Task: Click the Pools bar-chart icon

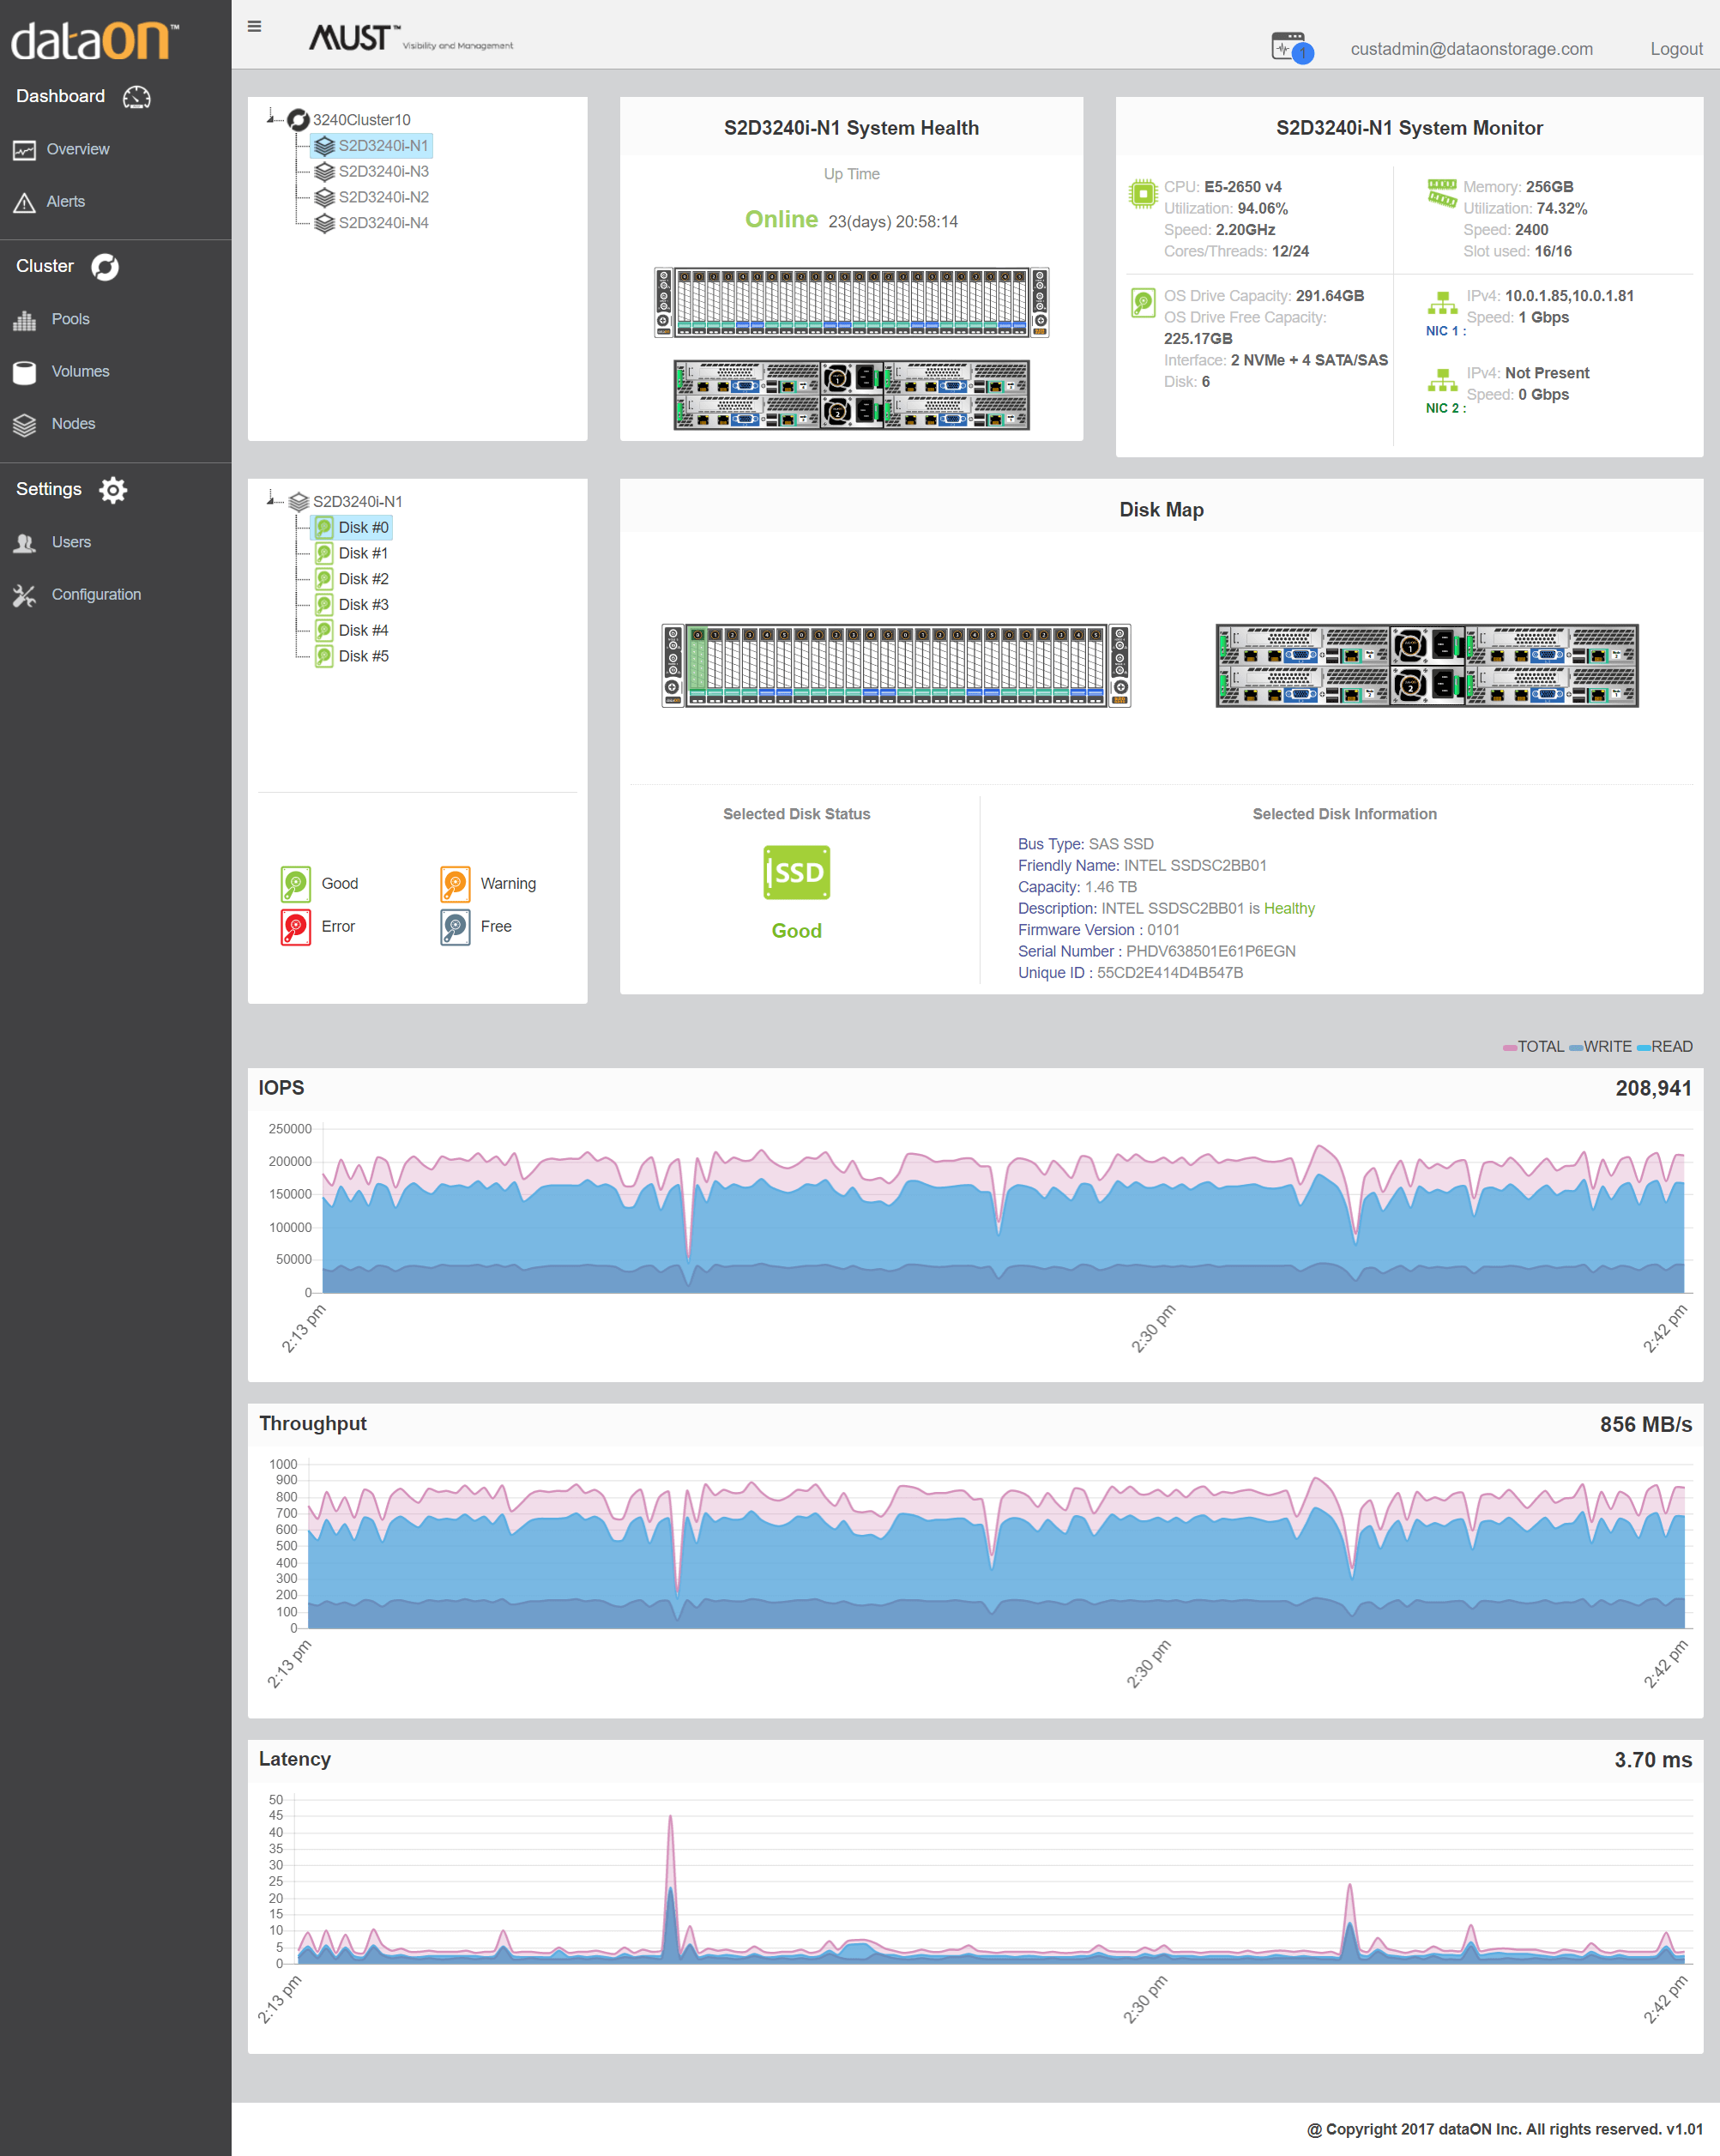Action: [24, 320]
